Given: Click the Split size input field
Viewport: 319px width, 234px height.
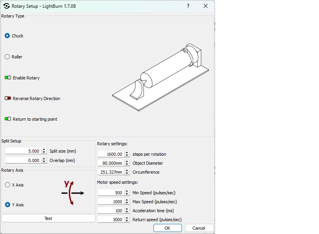Looking at the screenshot, I should pyautogui.click(x=23, y=151).
